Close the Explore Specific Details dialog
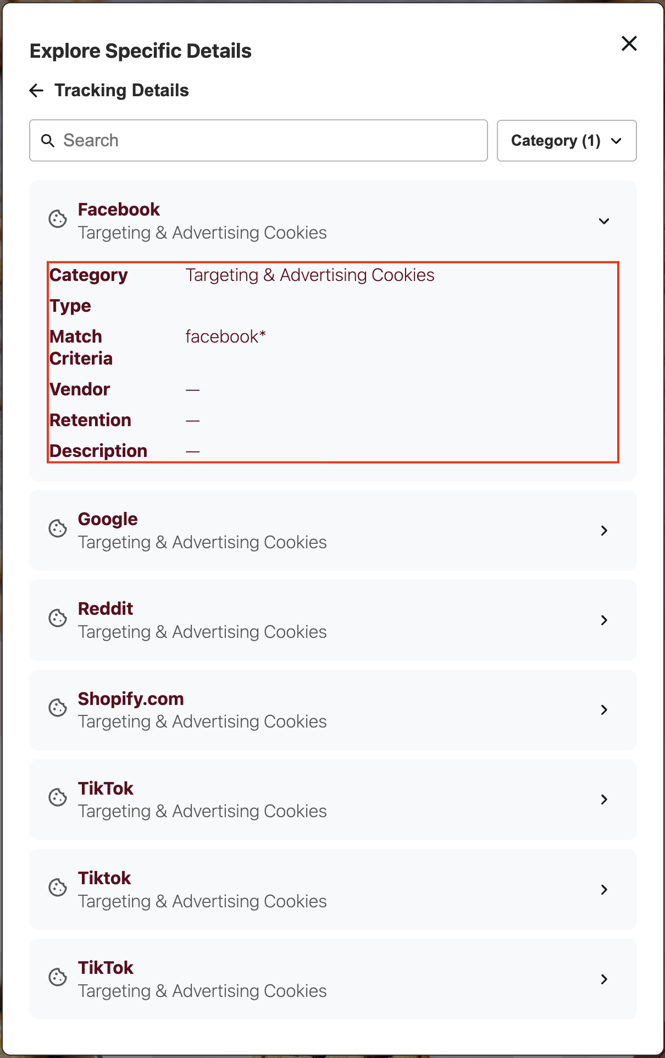The height and width of the screenshot is (1058, 665). (629, 43)
